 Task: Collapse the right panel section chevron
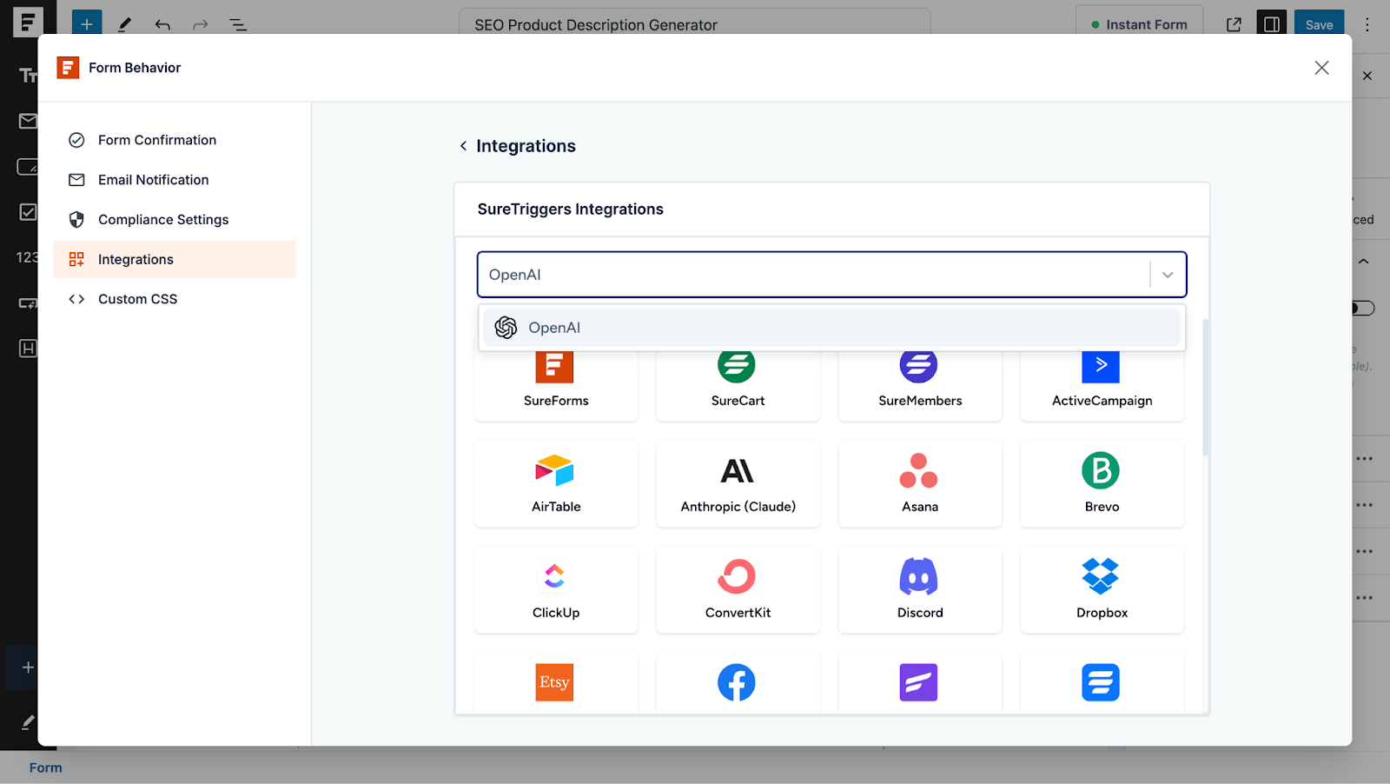tap(1363, 260)
